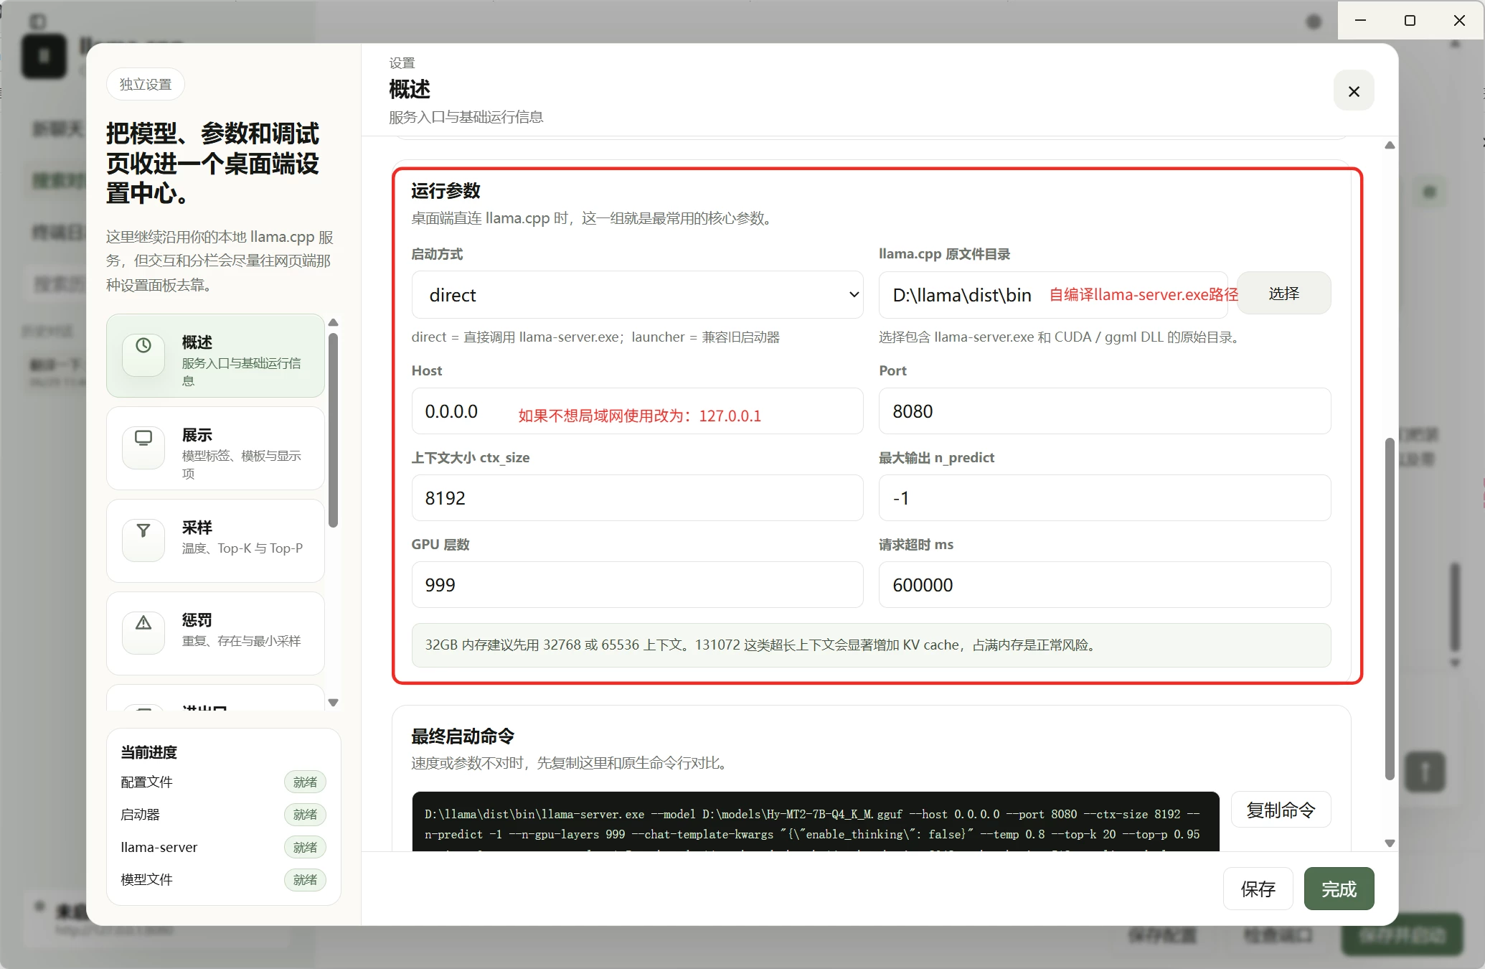Click the monitor icon in 展示 card

point(143,438)
